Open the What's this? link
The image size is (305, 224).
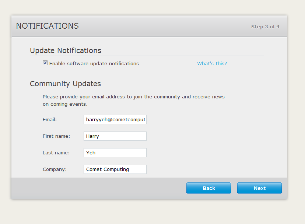(x=212, y=64)
